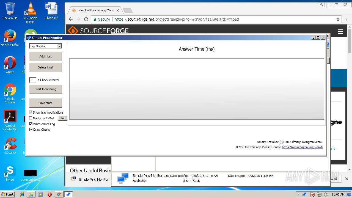
Task: Maximize the Simple Ping Monitor window
Action: pyautogui.click(x=318, y=38)
